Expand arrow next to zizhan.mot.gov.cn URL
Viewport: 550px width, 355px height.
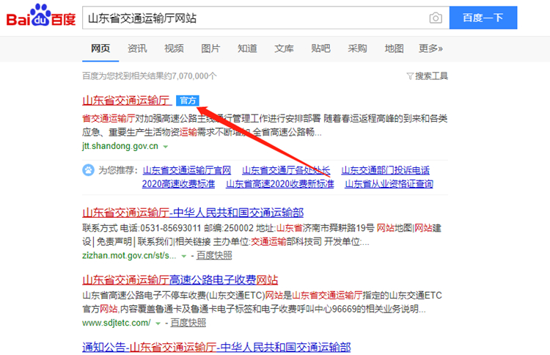click(x=183, y=256)
